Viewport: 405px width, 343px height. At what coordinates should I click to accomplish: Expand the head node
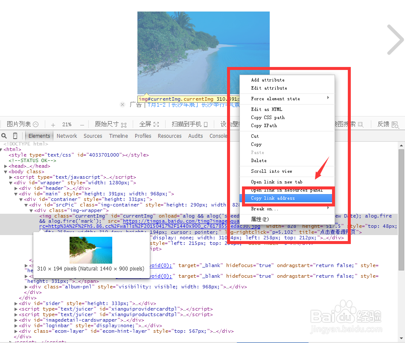pos(6,166)
